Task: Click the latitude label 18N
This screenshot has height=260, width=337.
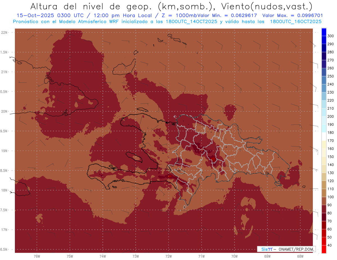Action: [4, 190]
